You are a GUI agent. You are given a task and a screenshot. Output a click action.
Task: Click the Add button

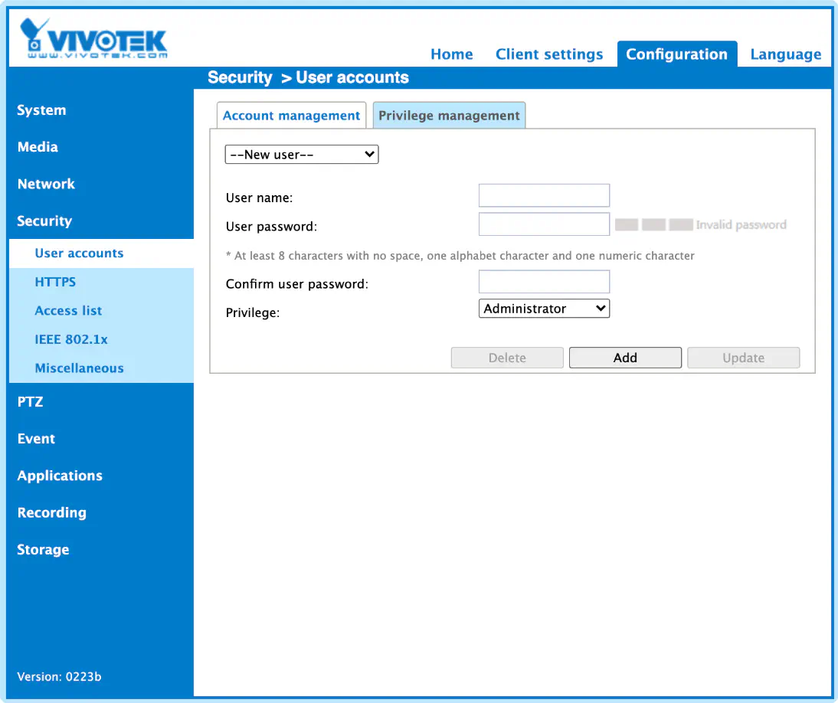tap(625, 358)
